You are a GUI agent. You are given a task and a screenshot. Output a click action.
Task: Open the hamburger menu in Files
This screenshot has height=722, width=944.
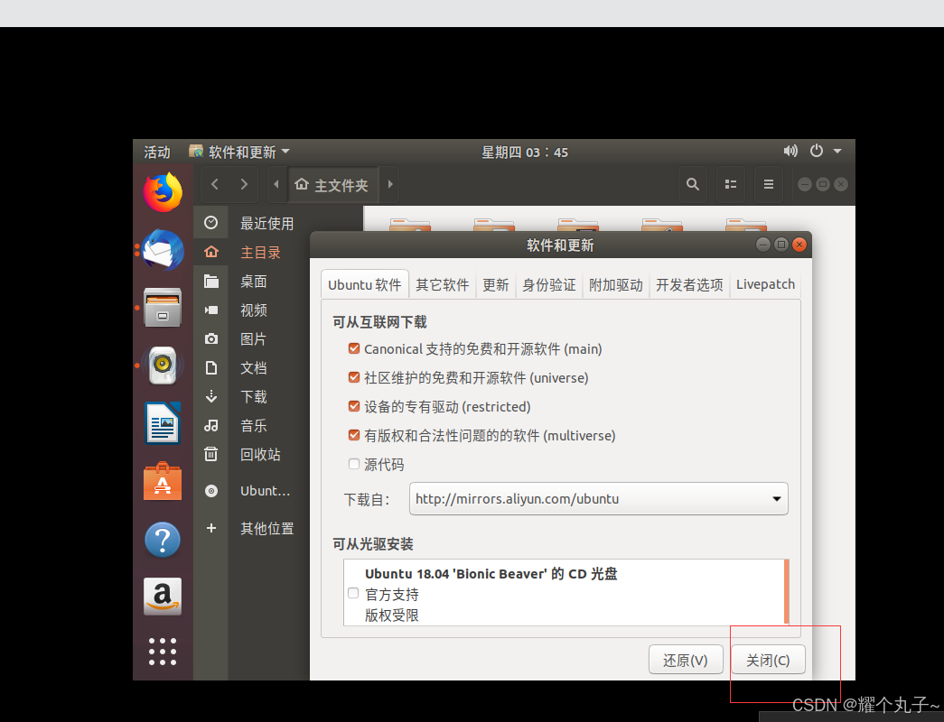point(769,184)
